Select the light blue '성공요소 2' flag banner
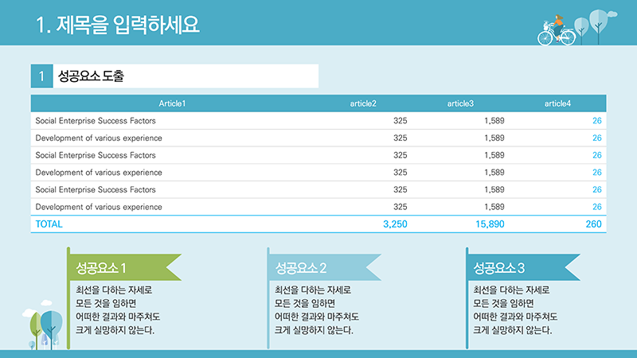Screen dimensions: 637x358 click(324, 267)
